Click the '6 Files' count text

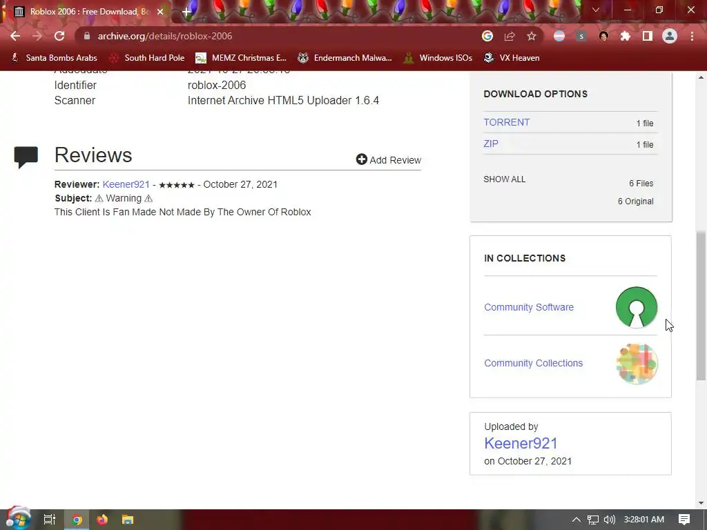tap(641, 184)
